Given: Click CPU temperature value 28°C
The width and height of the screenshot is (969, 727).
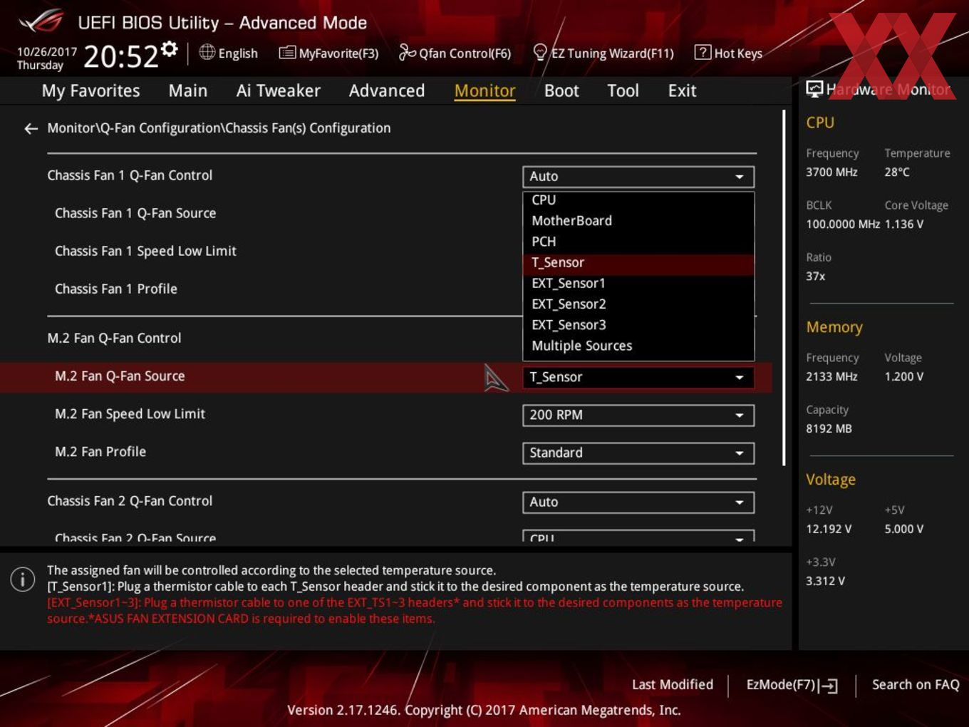Looking at the screenshot, I should point(897,172).
